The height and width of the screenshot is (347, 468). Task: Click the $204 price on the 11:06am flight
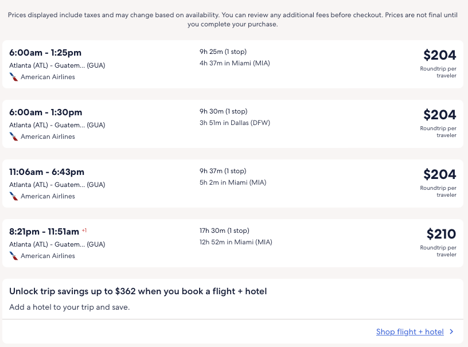tap(439, 174)
